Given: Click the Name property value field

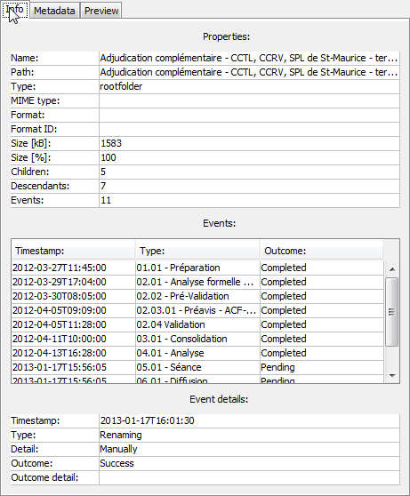Looking at the screenshot, I should tap(249, 58).
